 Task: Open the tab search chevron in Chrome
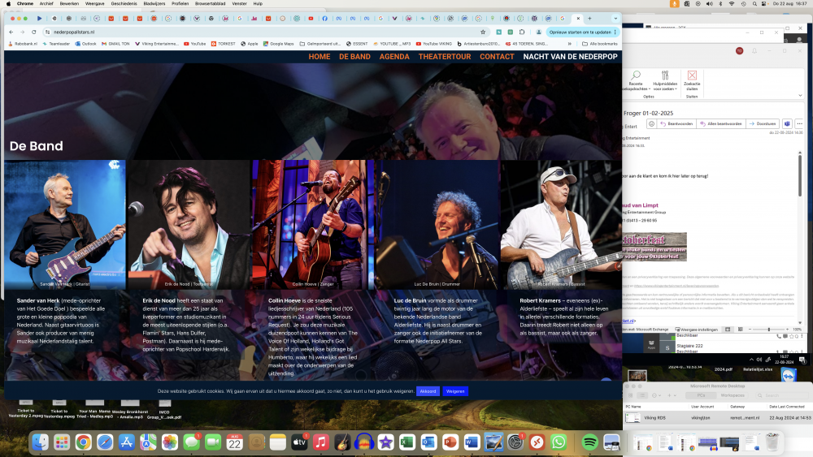point(615,19)
